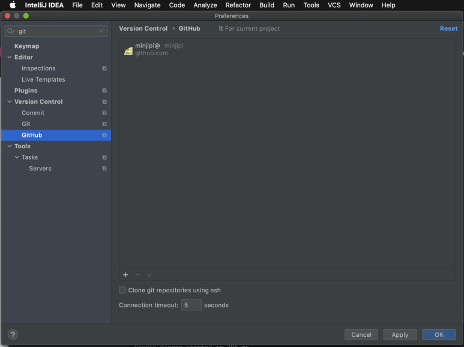Click the search magnifier icon

click(11, 31)
